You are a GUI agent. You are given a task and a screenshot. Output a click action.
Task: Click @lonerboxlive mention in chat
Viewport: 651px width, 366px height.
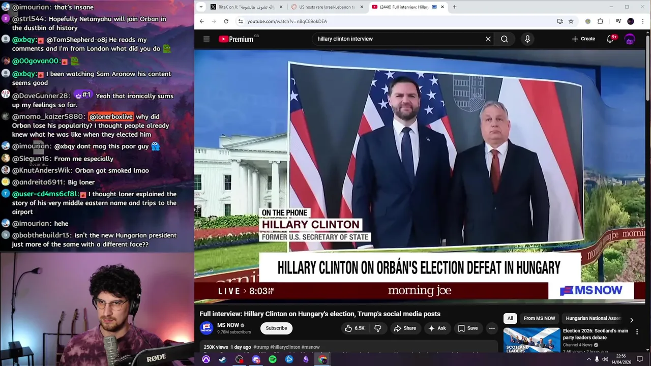(111, 117)
